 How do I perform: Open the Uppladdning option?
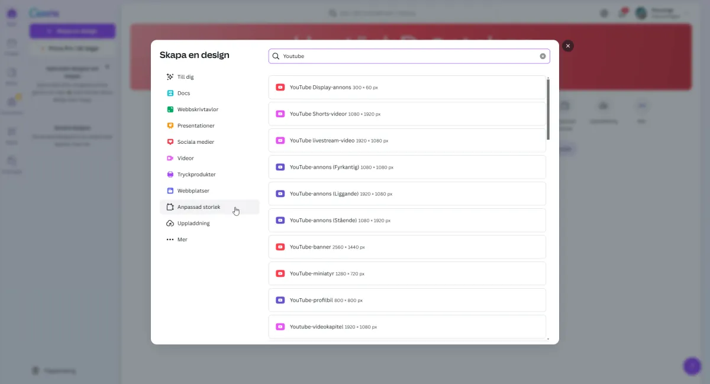click(209, 223)
